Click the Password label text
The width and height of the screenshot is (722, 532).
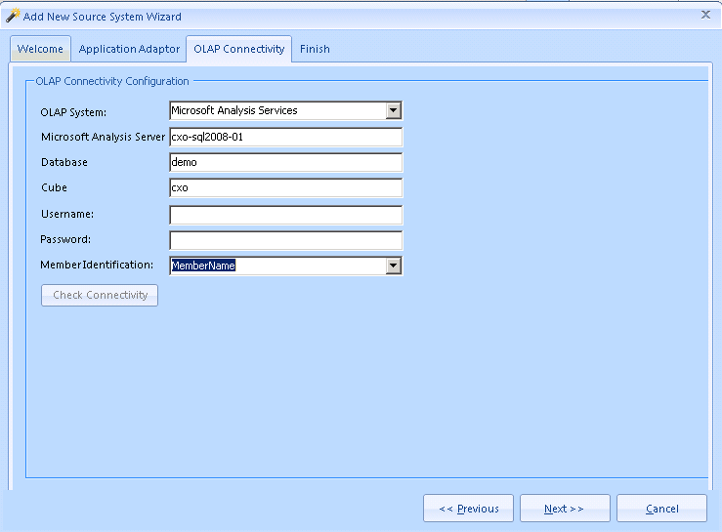point(65,239)
